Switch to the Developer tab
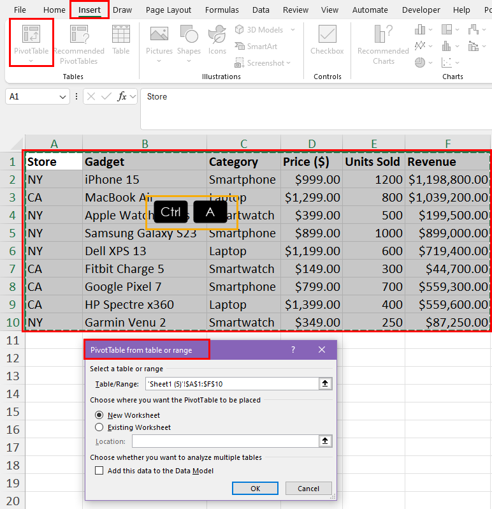 [x=421, y=10]
